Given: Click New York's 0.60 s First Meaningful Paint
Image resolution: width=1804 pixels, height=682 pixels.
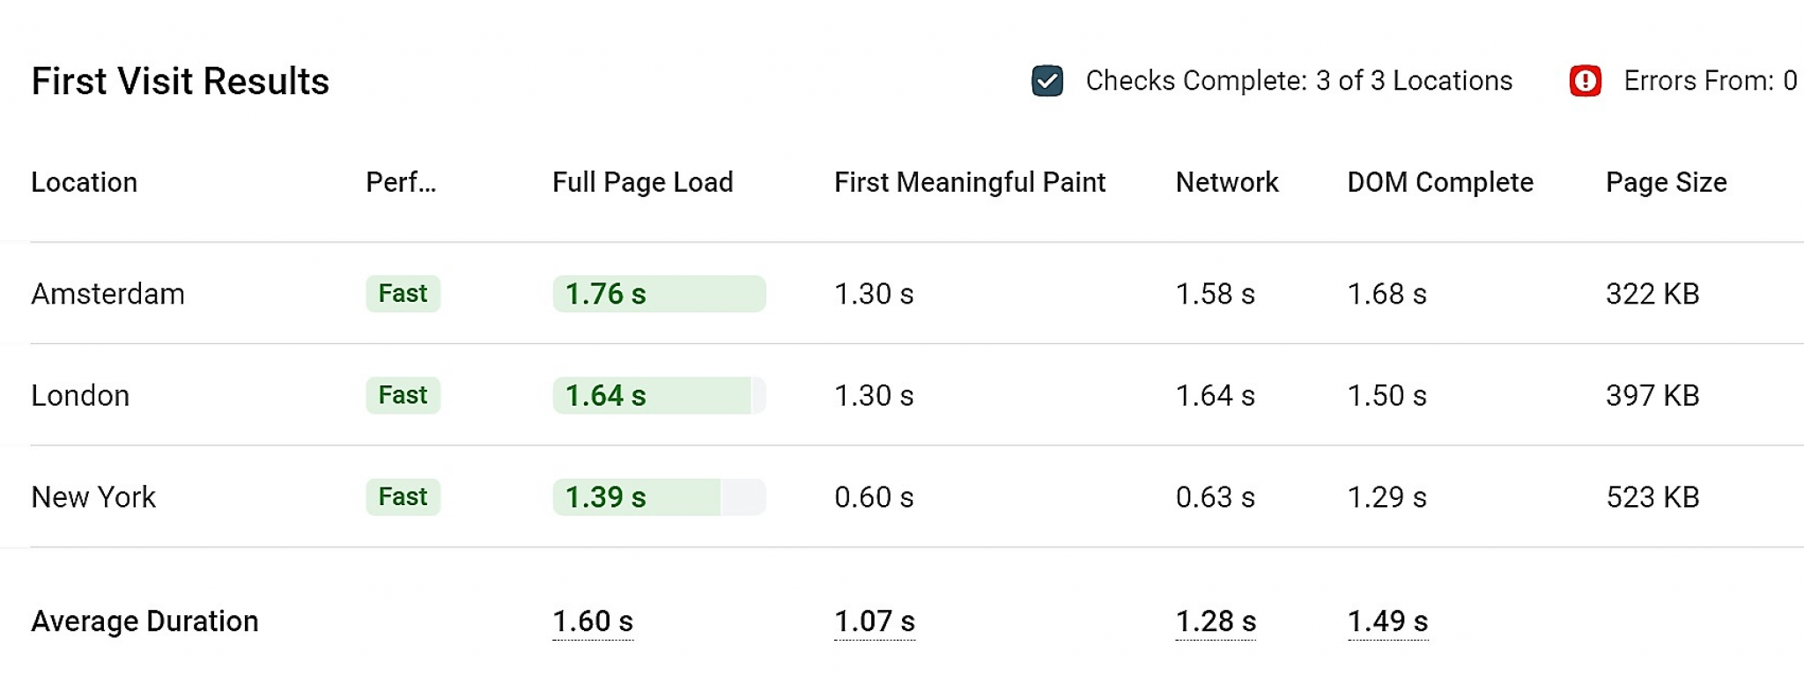Looking at the screenshot, I should 874,497.
